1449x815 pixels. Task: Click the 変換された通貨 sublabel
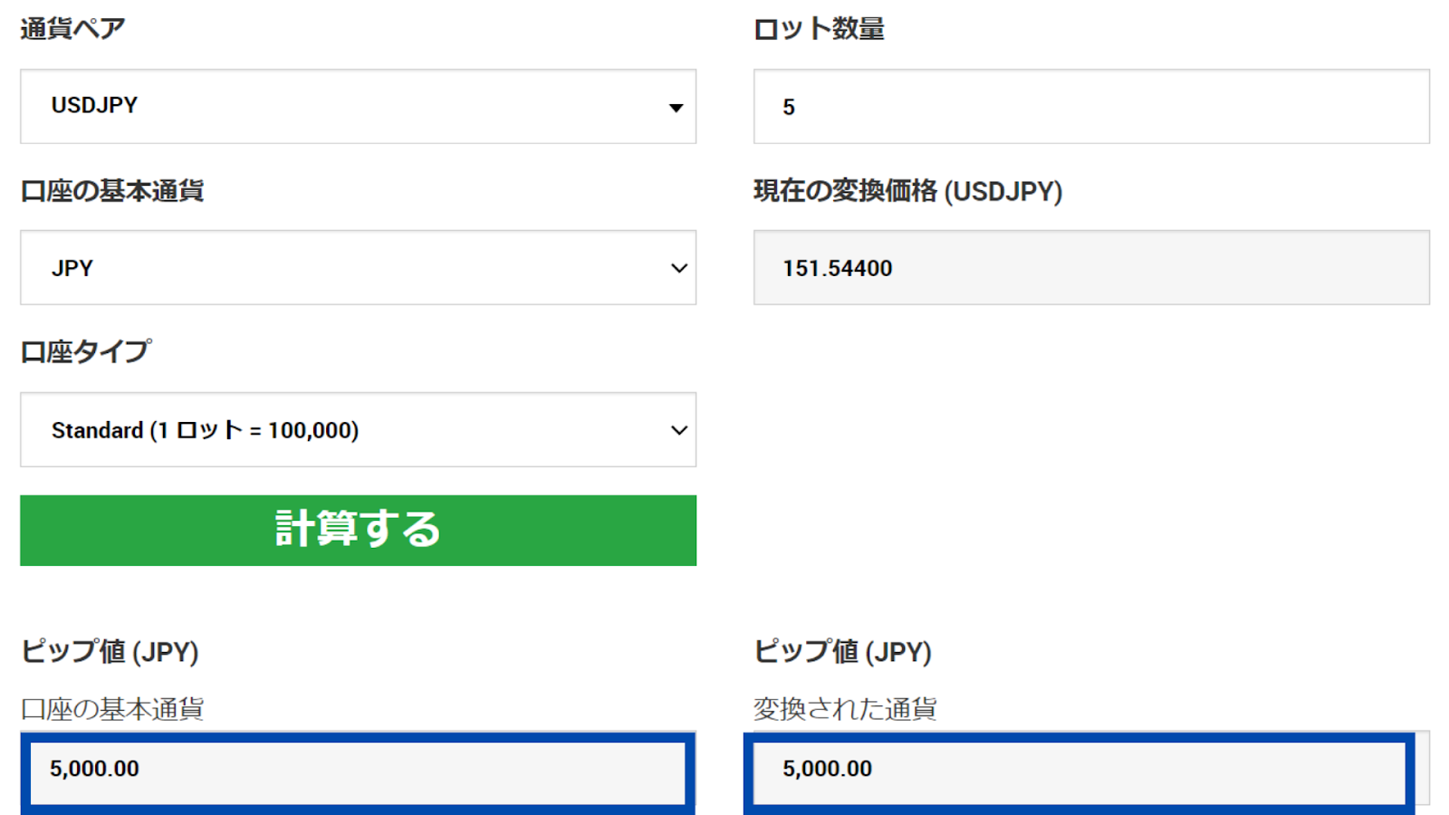tap(845, 708)
